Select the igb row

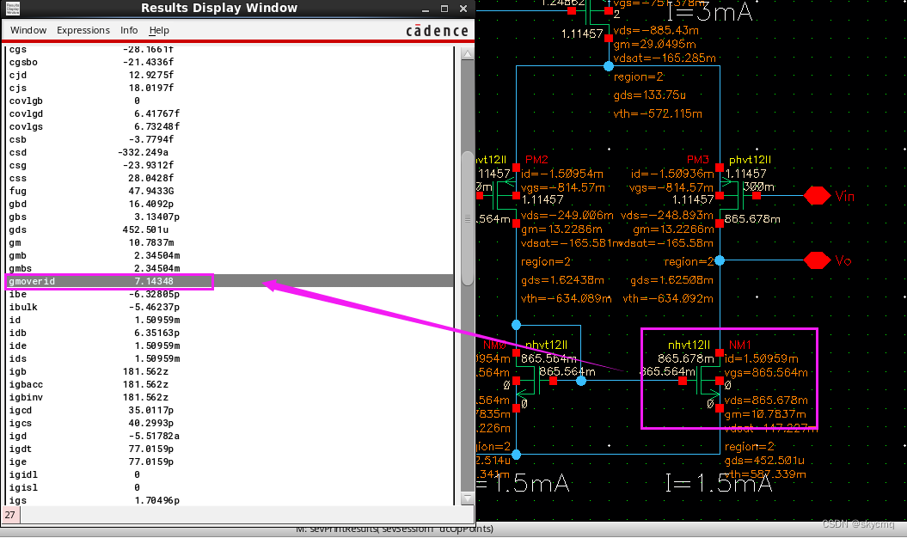point(229,371)
